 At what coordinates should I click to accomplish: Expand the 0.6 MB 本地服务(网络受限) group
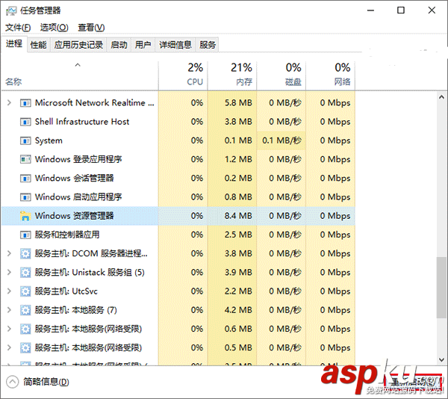click(9, 329)
